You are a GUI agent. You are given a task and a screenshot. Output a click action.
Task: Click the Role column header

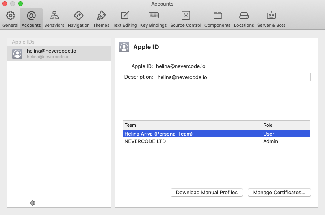point(286,125)
